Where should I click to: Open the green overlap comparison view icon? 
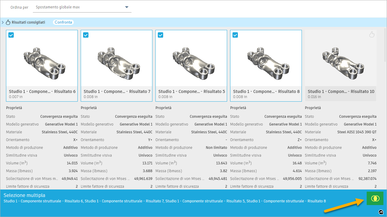coord(375,198)
